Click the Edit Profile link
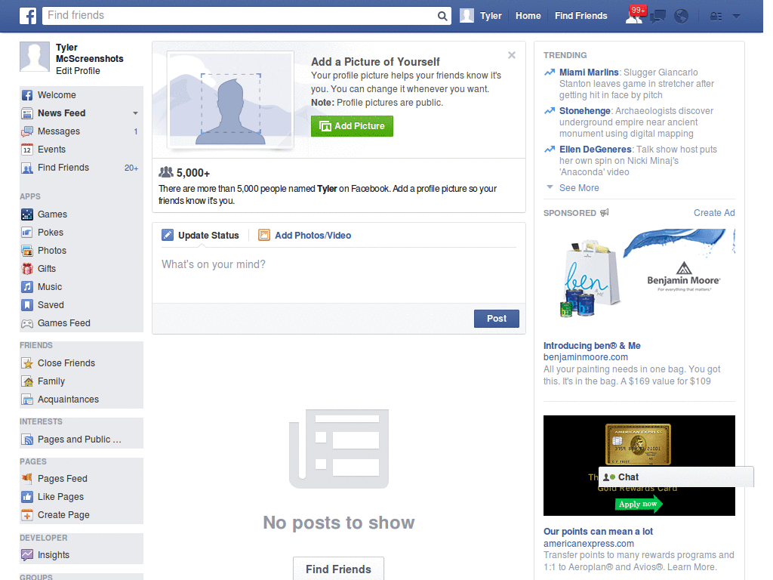 pos(78,71)
